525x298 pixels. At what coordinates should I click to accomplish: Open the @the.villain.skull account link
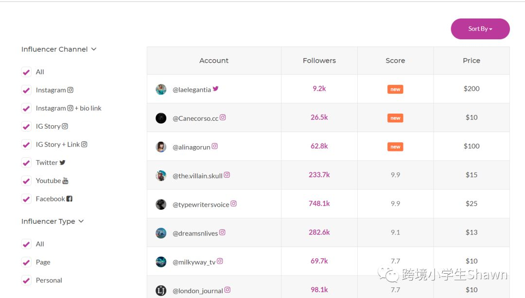pyautogui.click(x=197, y=176)
